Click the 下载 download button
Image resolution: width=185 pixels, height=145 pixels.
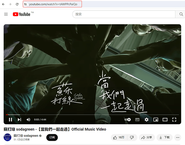tap(165, 137)
